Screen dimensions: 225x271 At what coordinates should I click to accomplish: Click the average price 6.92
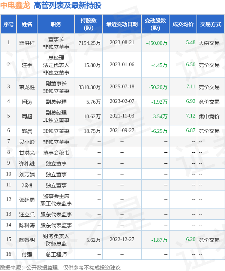pyautogui.click(x=191, y=101)
